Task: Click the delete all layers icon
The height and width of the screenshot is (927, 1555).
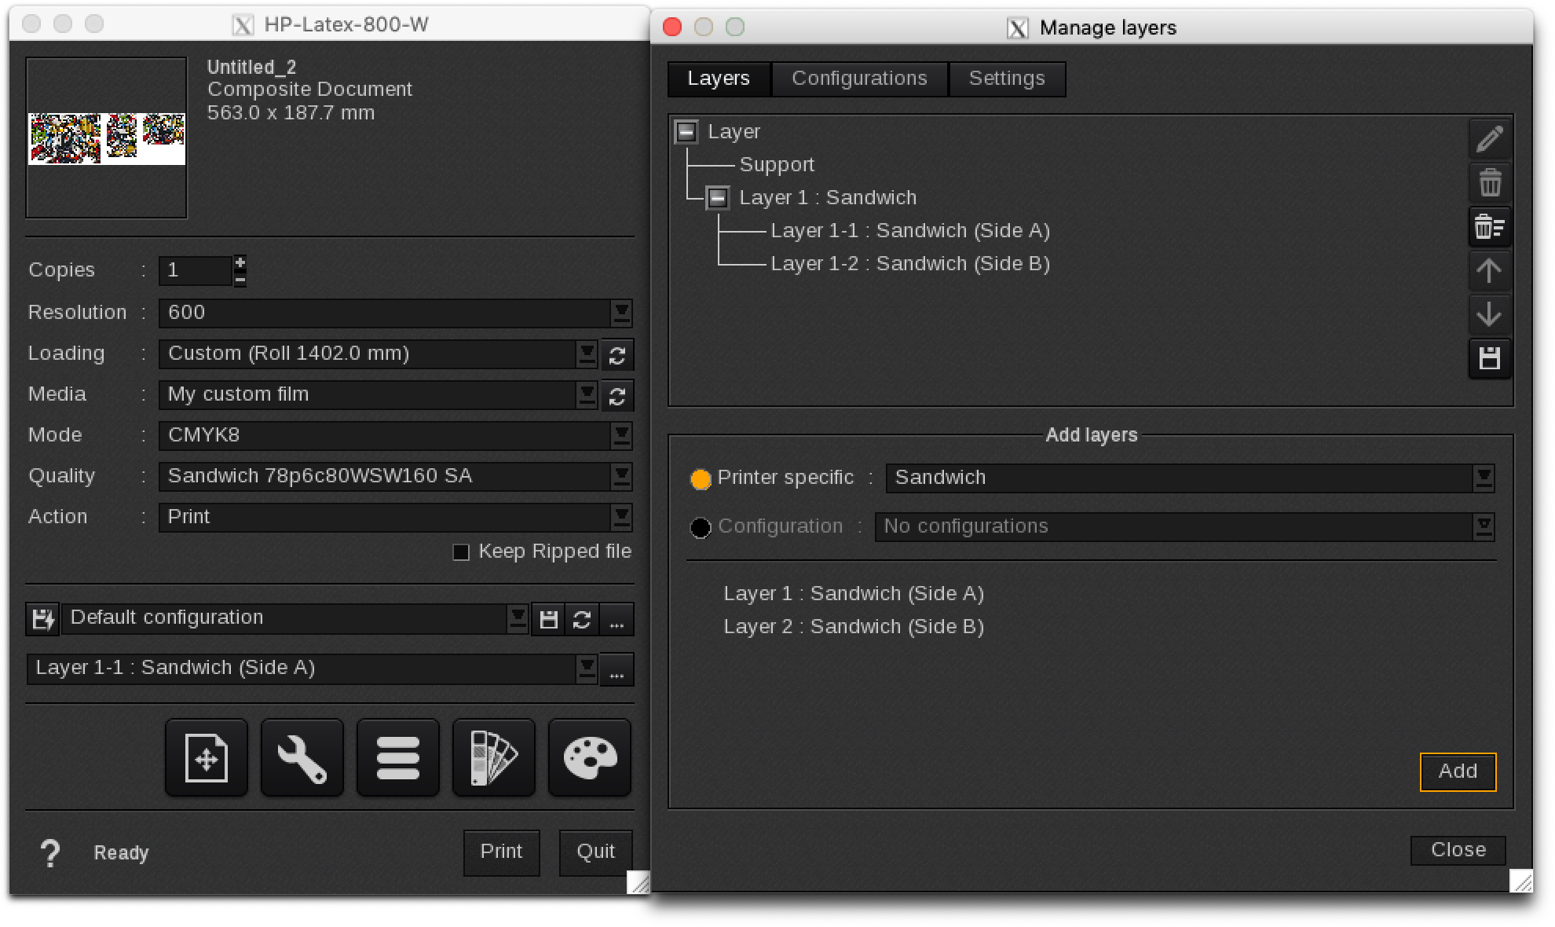Action: click(x=1490, y=228)
